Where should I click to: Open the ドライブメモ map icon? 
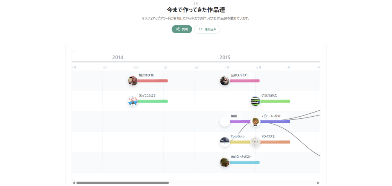[x=255, y=142]
